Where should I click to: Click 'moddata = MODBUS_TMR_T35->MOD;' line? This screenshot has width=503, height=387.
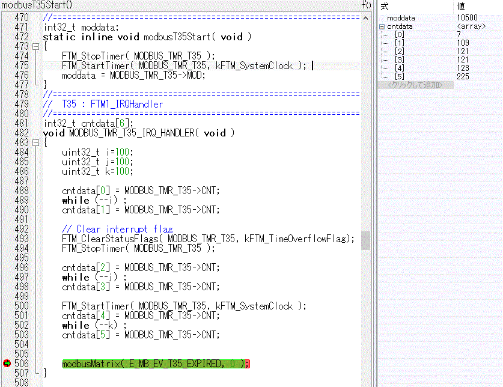pos(133,75)
